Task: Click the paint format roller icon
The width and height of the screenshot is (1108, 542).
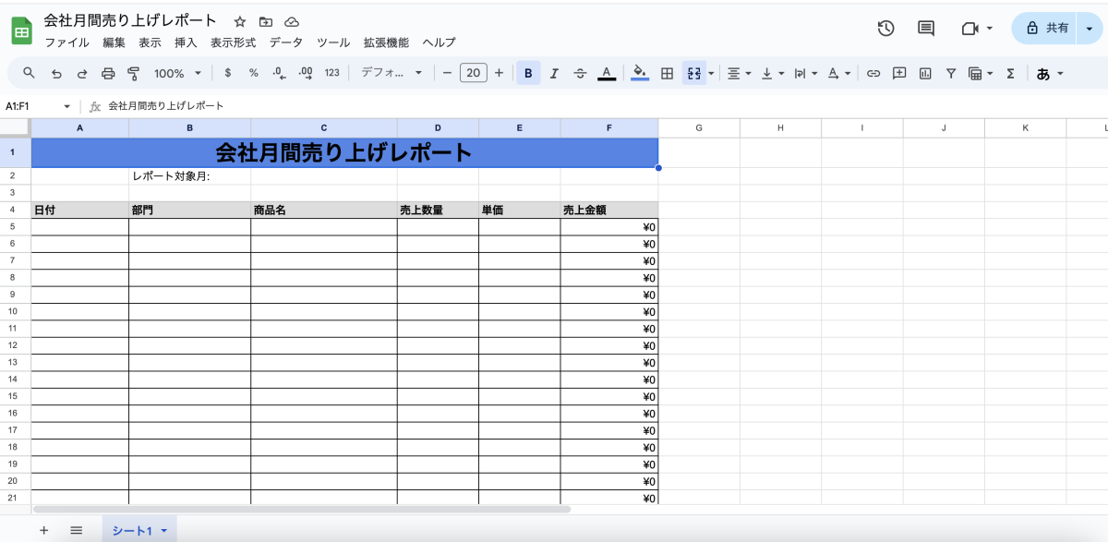Action: coord(133,73)
